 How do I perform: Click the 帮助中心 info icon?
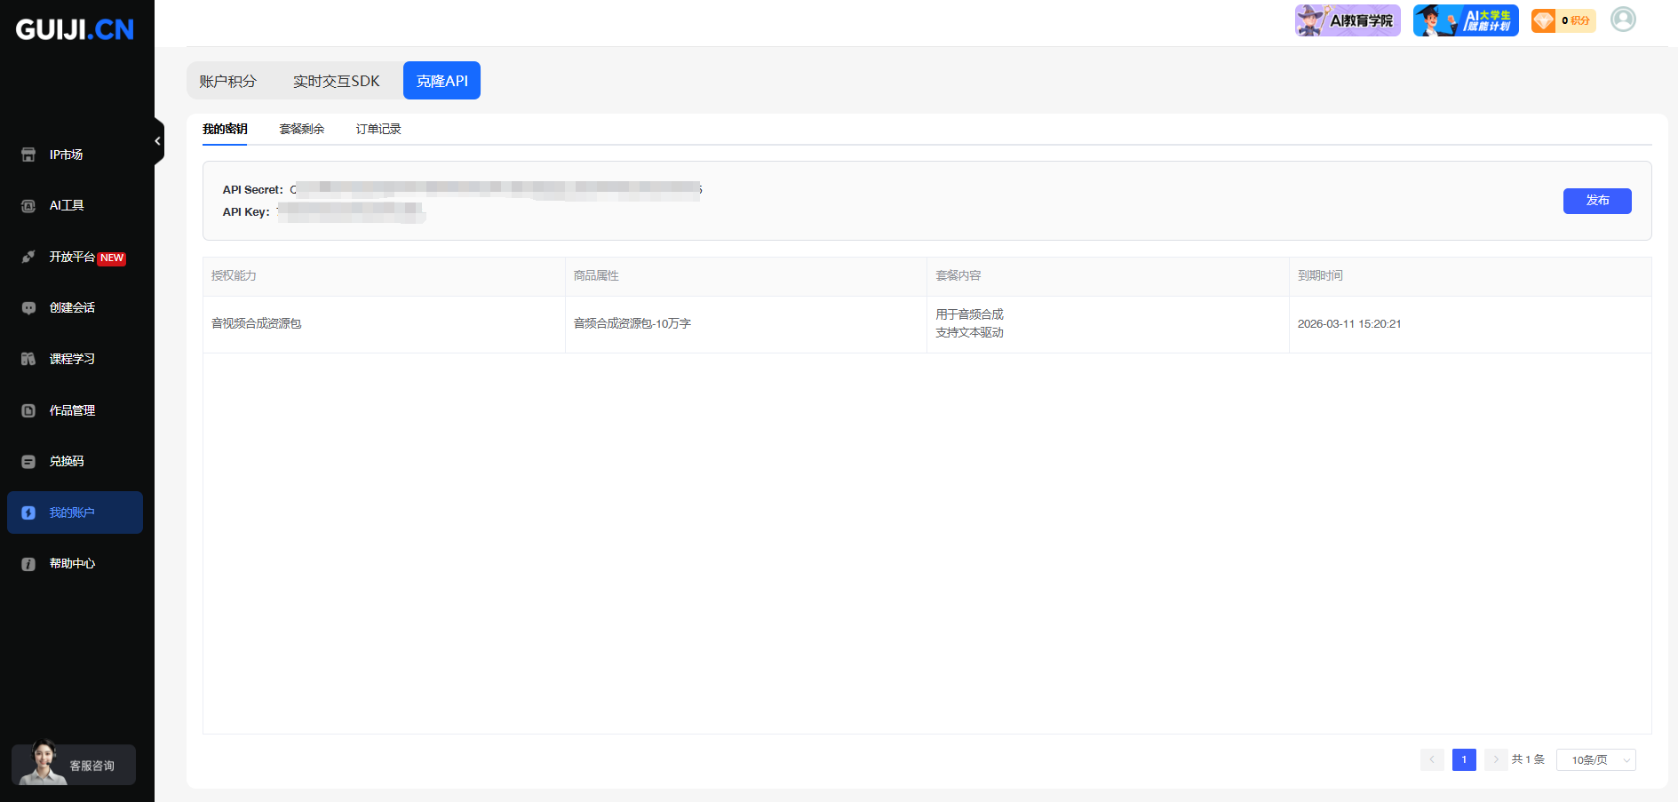point(28,564)
